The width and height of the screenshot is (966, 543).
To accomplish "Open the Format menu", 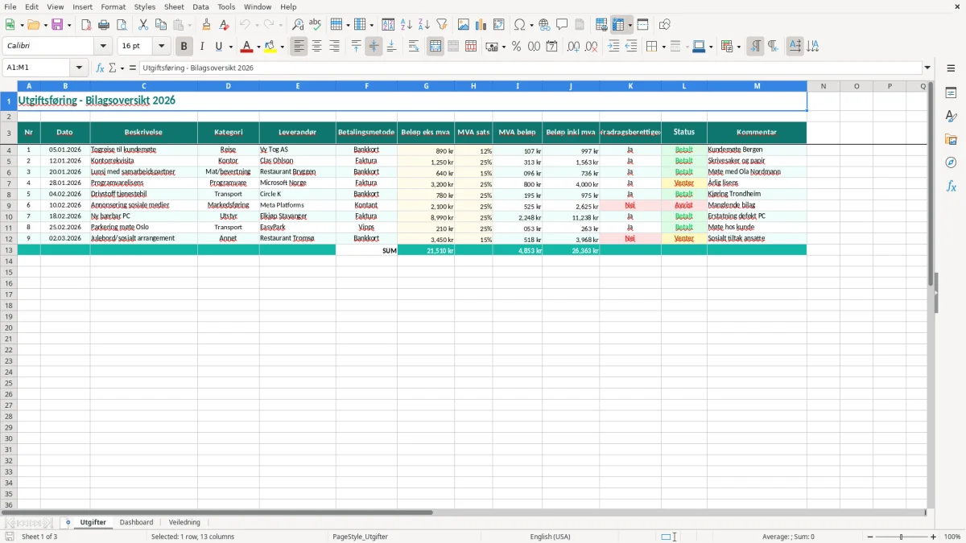I will click(x=114, y=6).
